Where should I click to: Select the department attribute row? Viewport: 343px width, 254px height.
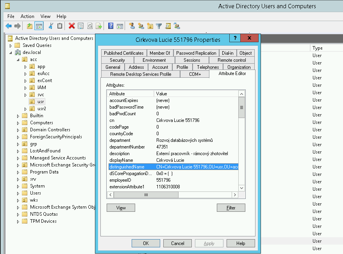point(173,140)
